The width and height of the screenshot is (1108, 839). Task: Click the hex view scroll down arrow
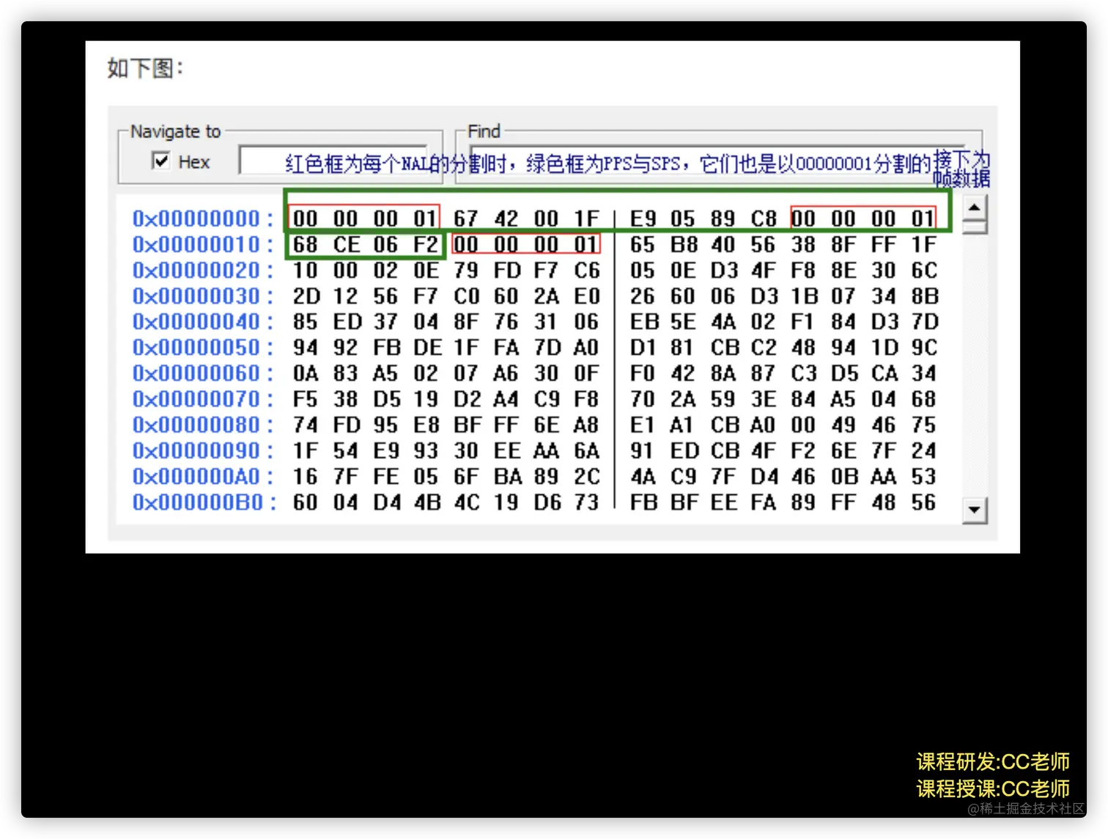[974, 510]
